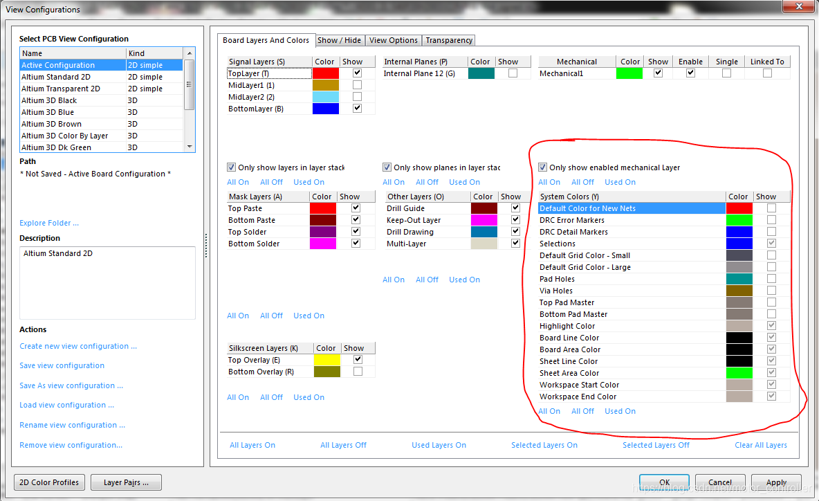819x501 pixels.
Task: Select Altium 3D Color By Layer
Action: click(101, 136)
